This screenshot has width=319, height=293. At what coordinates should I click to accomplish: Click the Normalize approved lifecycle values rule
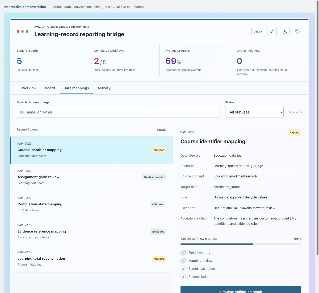tap(240, 197)
